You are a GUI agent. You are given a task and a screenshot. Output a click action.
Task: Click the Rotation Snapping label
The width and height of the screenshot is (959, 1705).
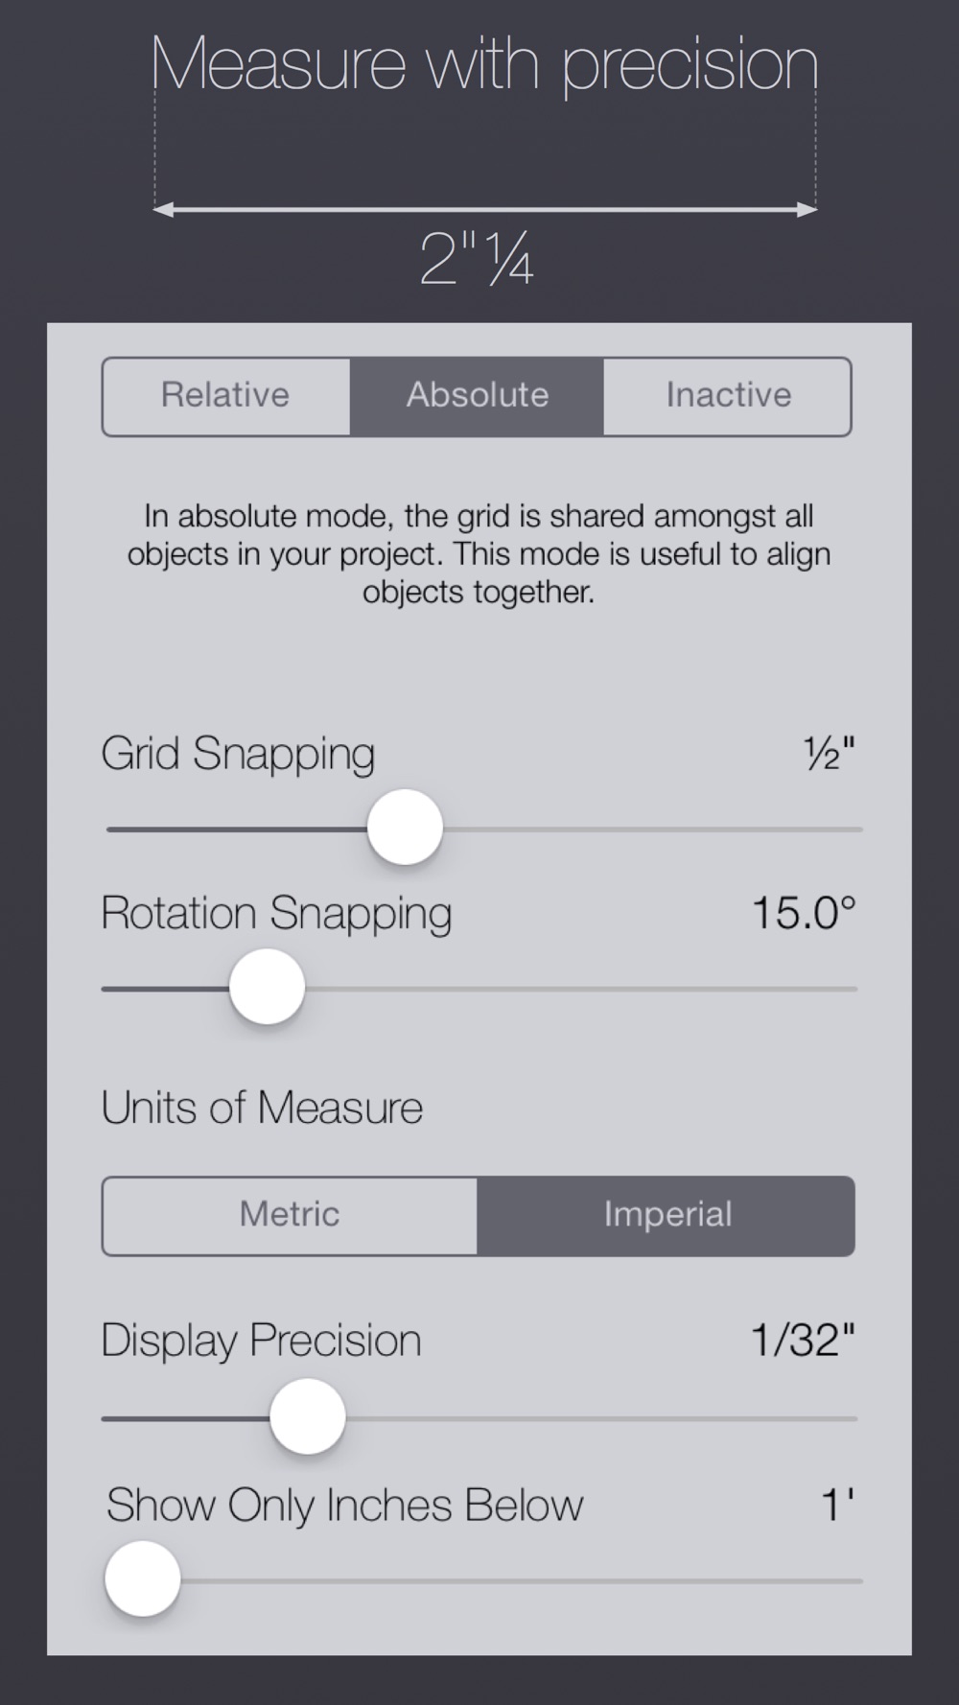tap(276, 914)
